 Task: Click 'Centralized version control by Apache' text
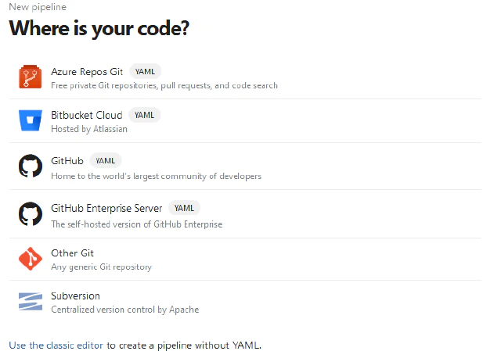[124, 310]
